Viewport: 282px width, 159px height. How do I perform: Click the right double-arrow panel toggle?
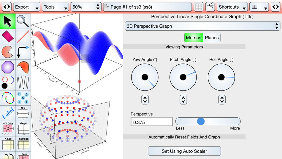pyautogui.click(x=275, y=7)
